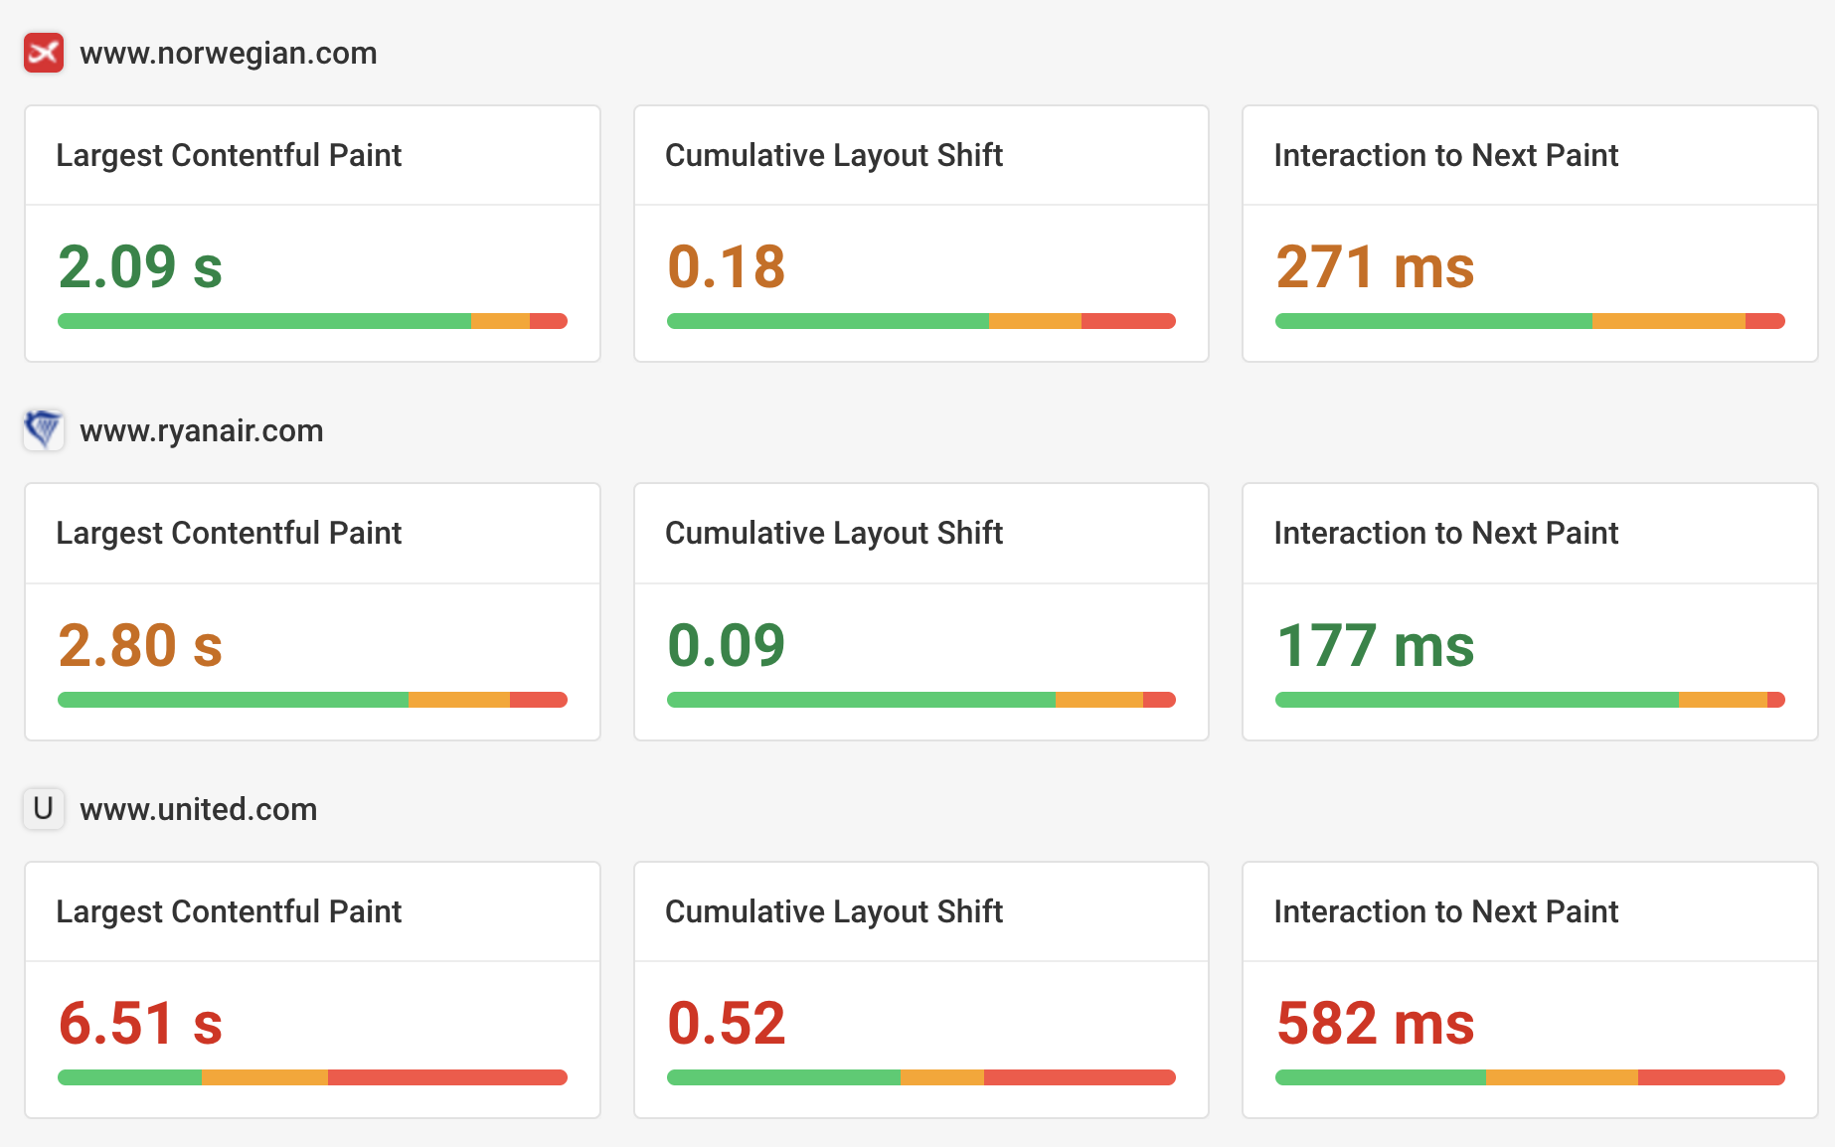Click the Ryanair harp favicon icon
Image resolution: width=1835 pixels, height=1147 pixels.
(44, 430)
